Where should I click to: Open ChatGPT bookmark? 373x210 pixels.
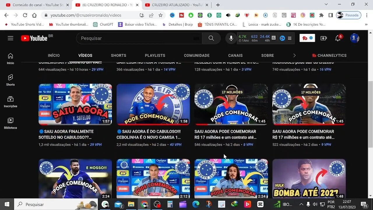(103, 24)
